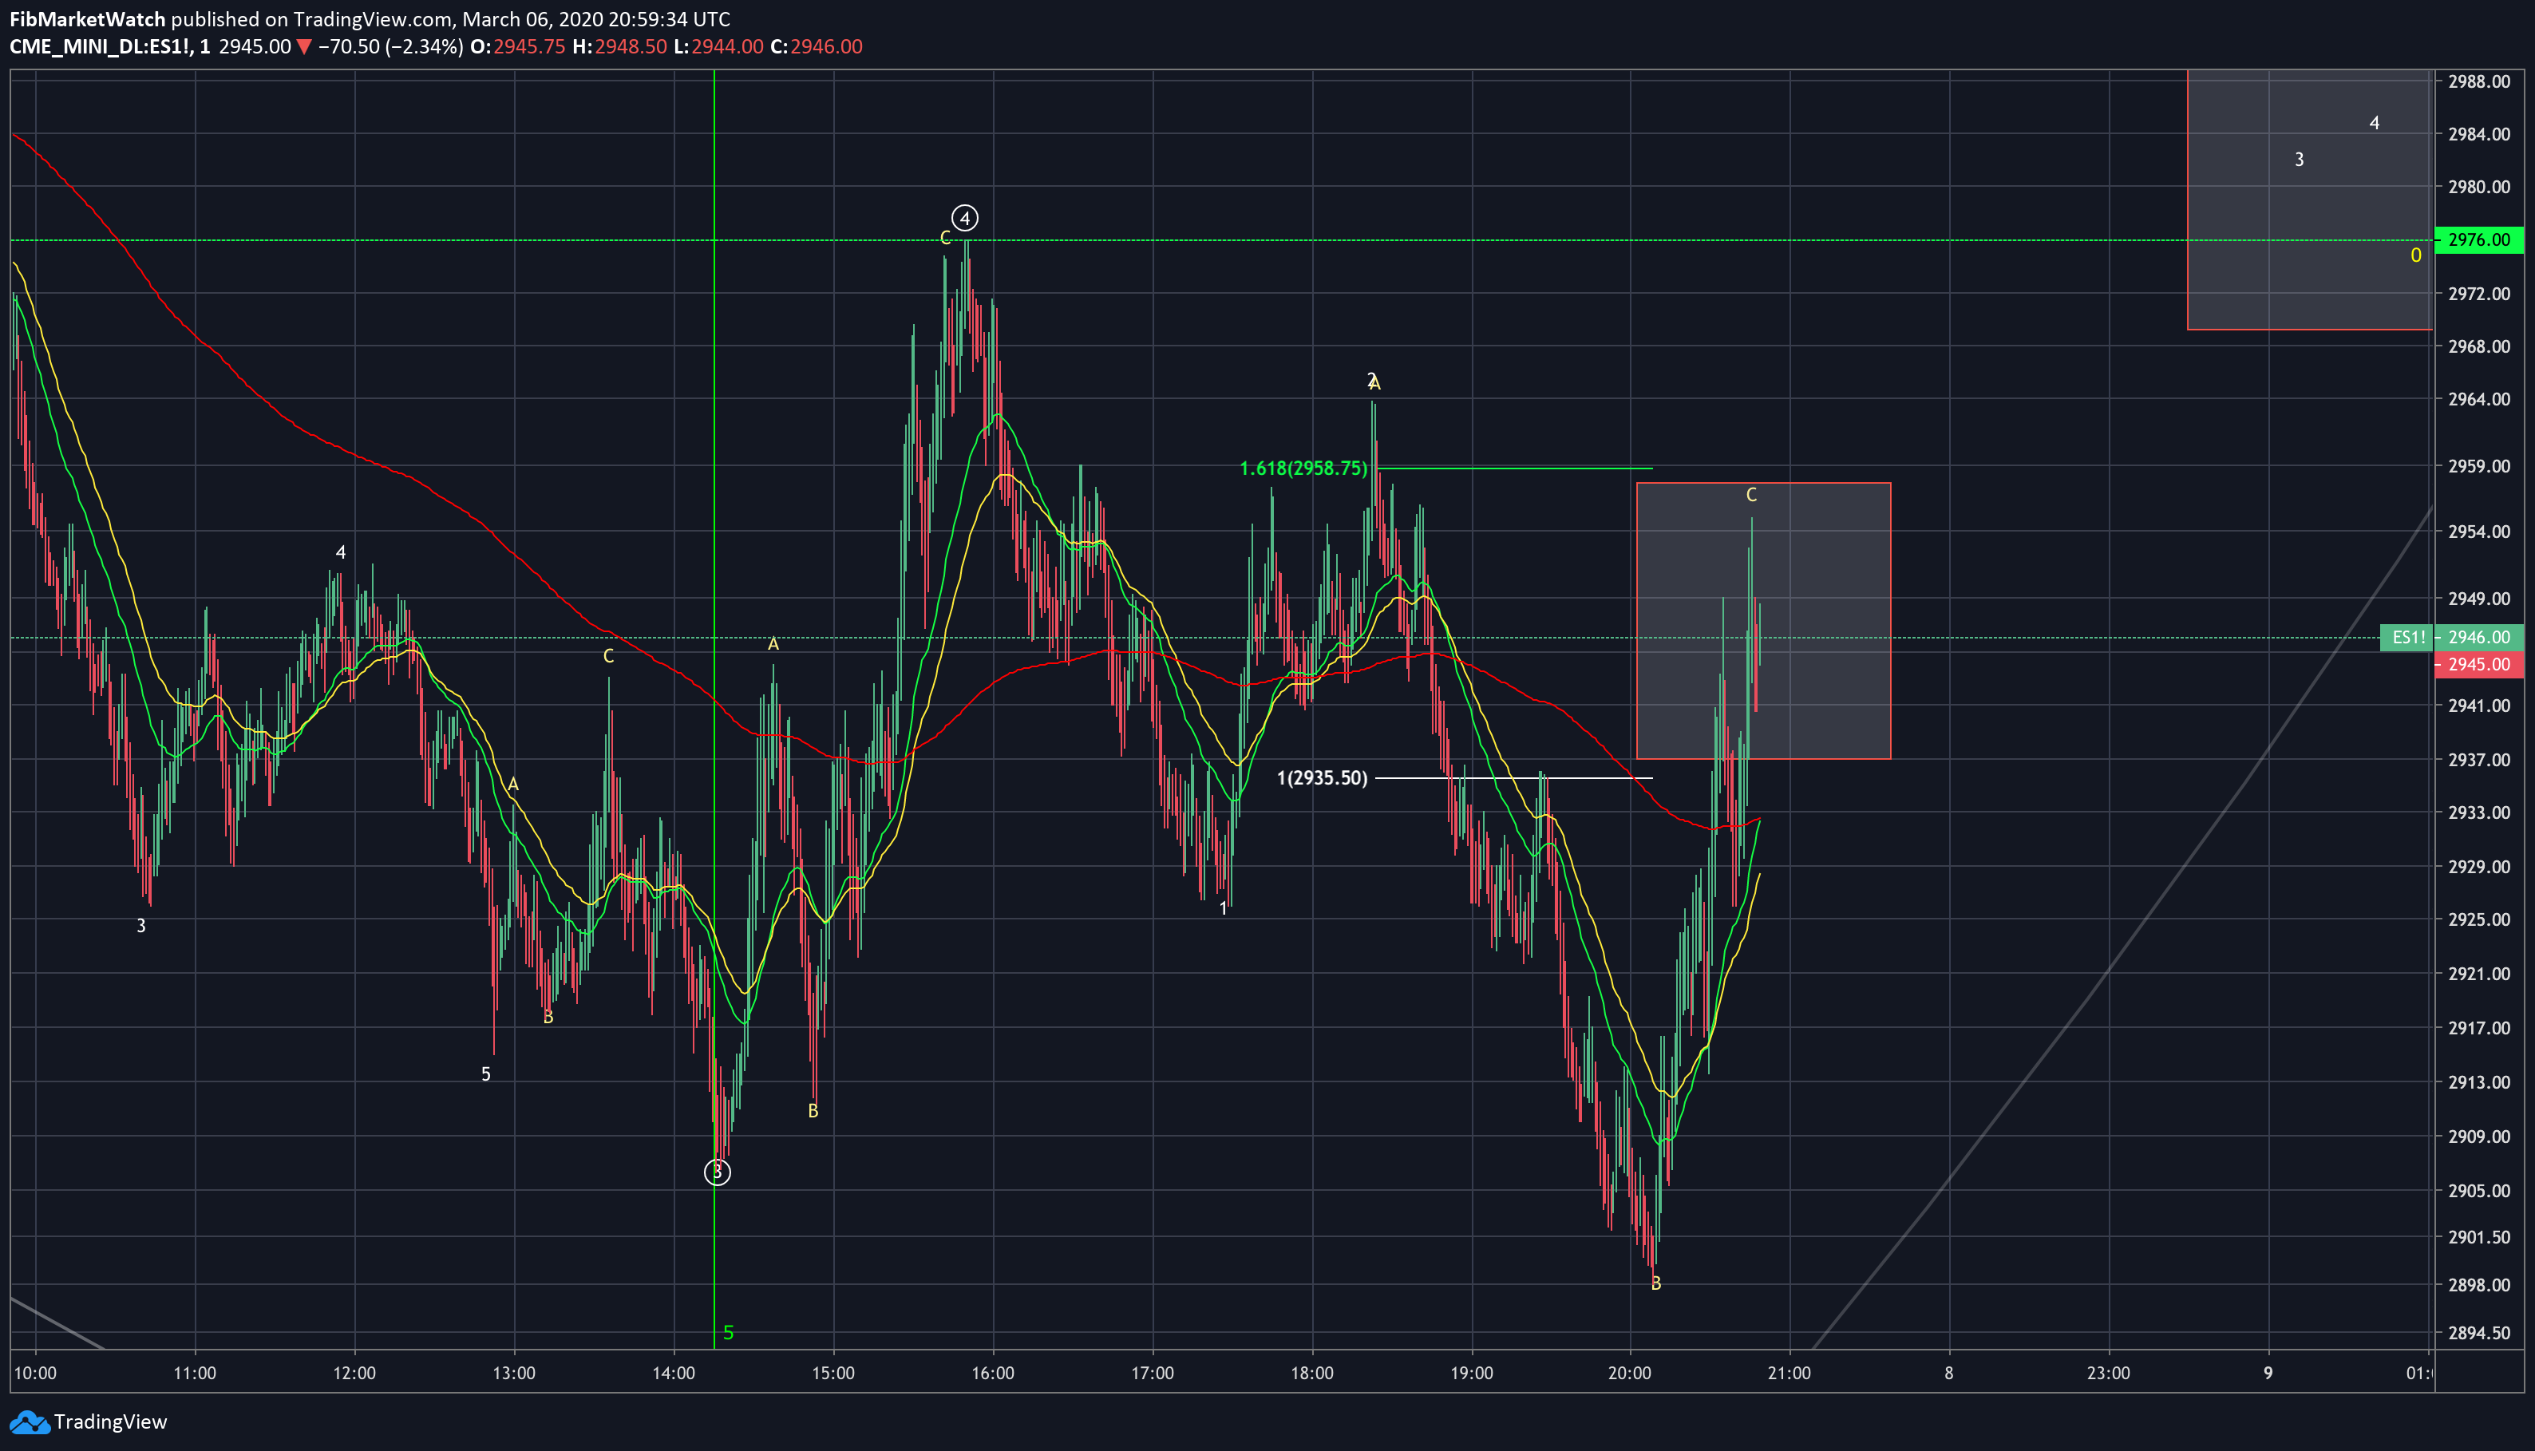Click the 14:00 time axis label

click(674, 1374)
